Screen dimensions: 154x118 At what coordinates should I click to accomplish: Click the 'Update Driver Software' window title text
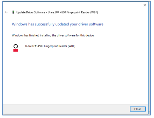click(57, 12)
